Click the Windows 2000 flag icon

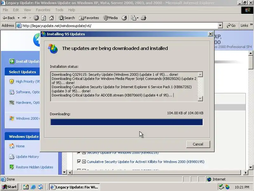(11, 118)
